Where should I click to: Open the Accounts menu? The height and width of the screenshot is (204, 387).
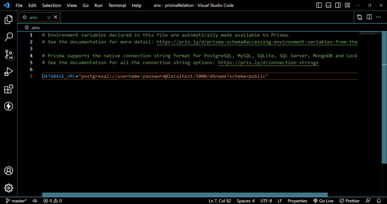click(9, 171)
